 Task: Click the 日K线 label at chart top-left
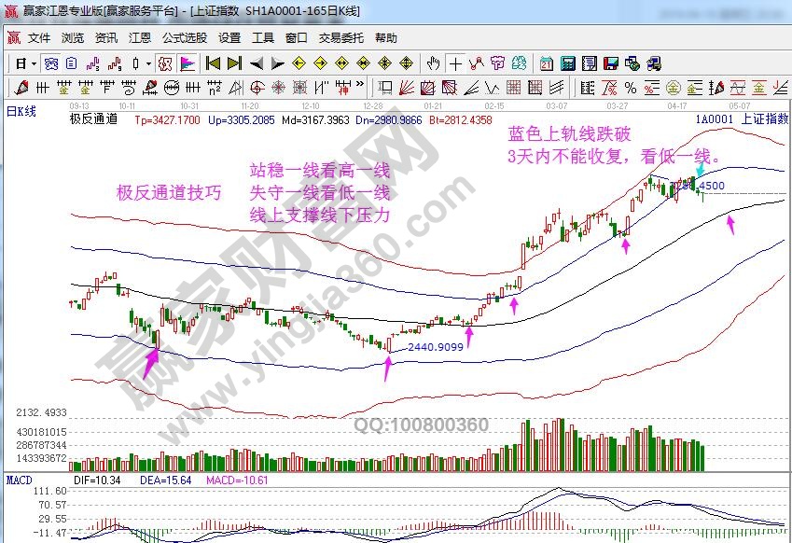pyautogui.click(x=21, y=111)
